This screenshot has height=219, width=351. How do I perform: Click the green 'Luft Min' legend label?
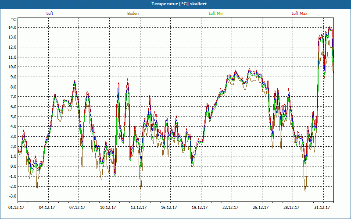tap(216, 14)
